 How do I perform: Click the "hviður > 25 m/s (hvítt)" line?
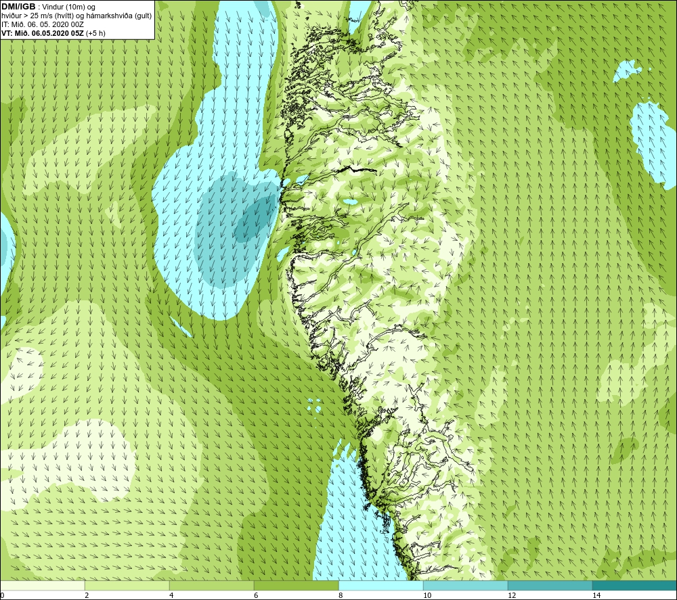(x=37, y=16)
